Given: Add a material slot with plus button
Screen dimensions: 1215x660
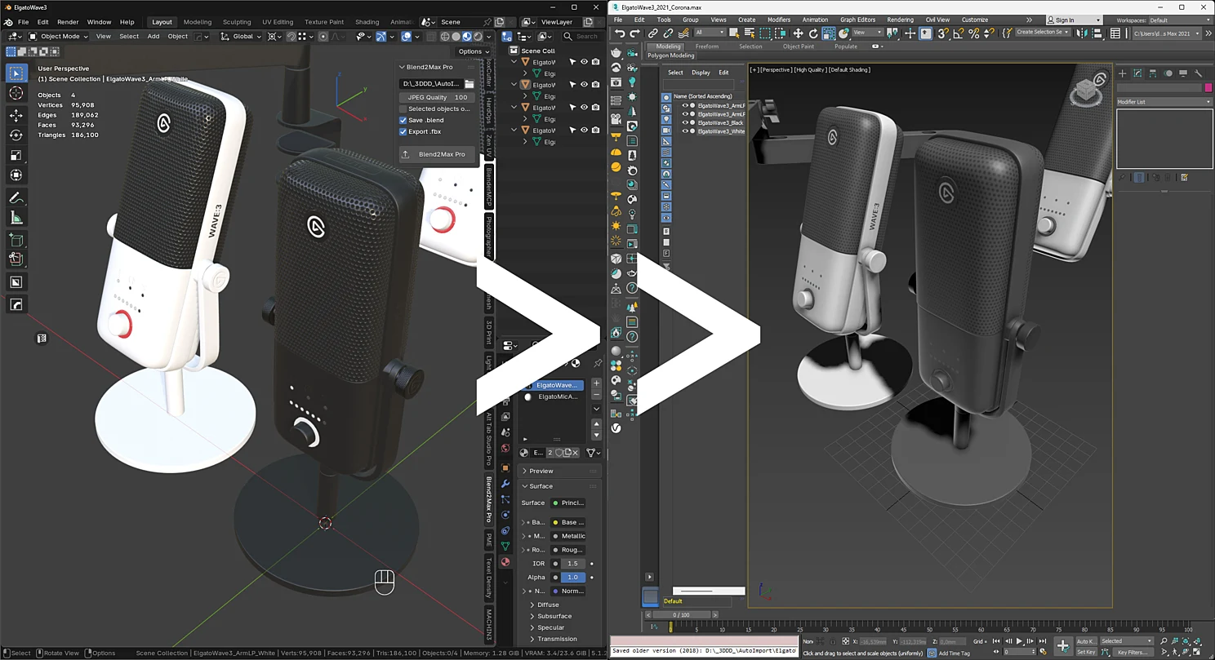Looking at the screenshot, I should 596,383.
